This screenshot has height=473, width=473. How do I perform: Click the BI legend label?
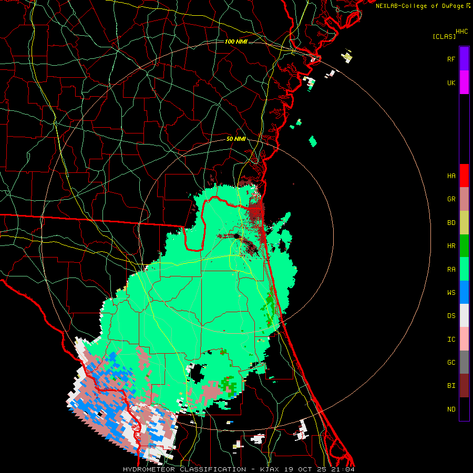pos(451,386)
